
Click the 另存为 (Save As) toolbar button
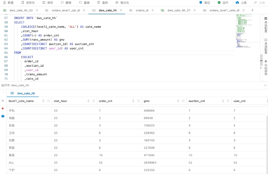28,2
